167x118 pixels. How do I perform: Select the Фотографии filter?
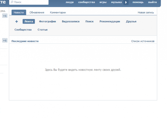[x=47, y=21]
